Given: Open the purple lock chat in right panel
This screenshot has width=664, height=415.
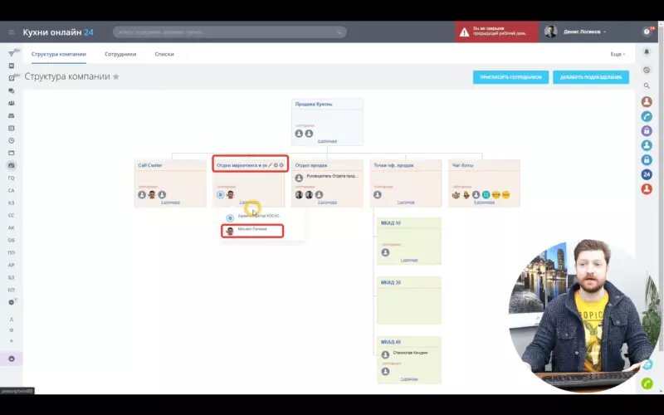Looking at the screenshot, I should [647, 130].
